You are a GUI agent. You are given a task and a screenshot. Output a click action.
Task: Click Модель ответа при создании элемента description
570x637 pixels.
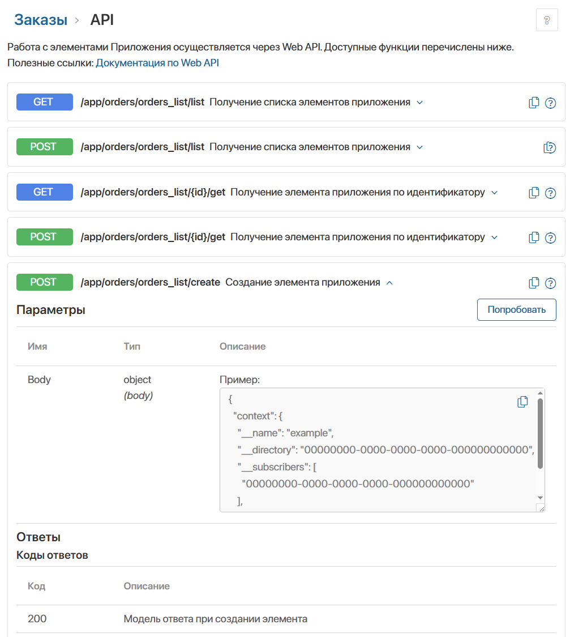pyautogui.click(x=216, y=619)
